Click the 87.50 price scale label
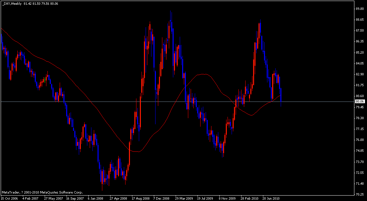Viewport: 367px width, 201px height. click(x=359, y=31)
